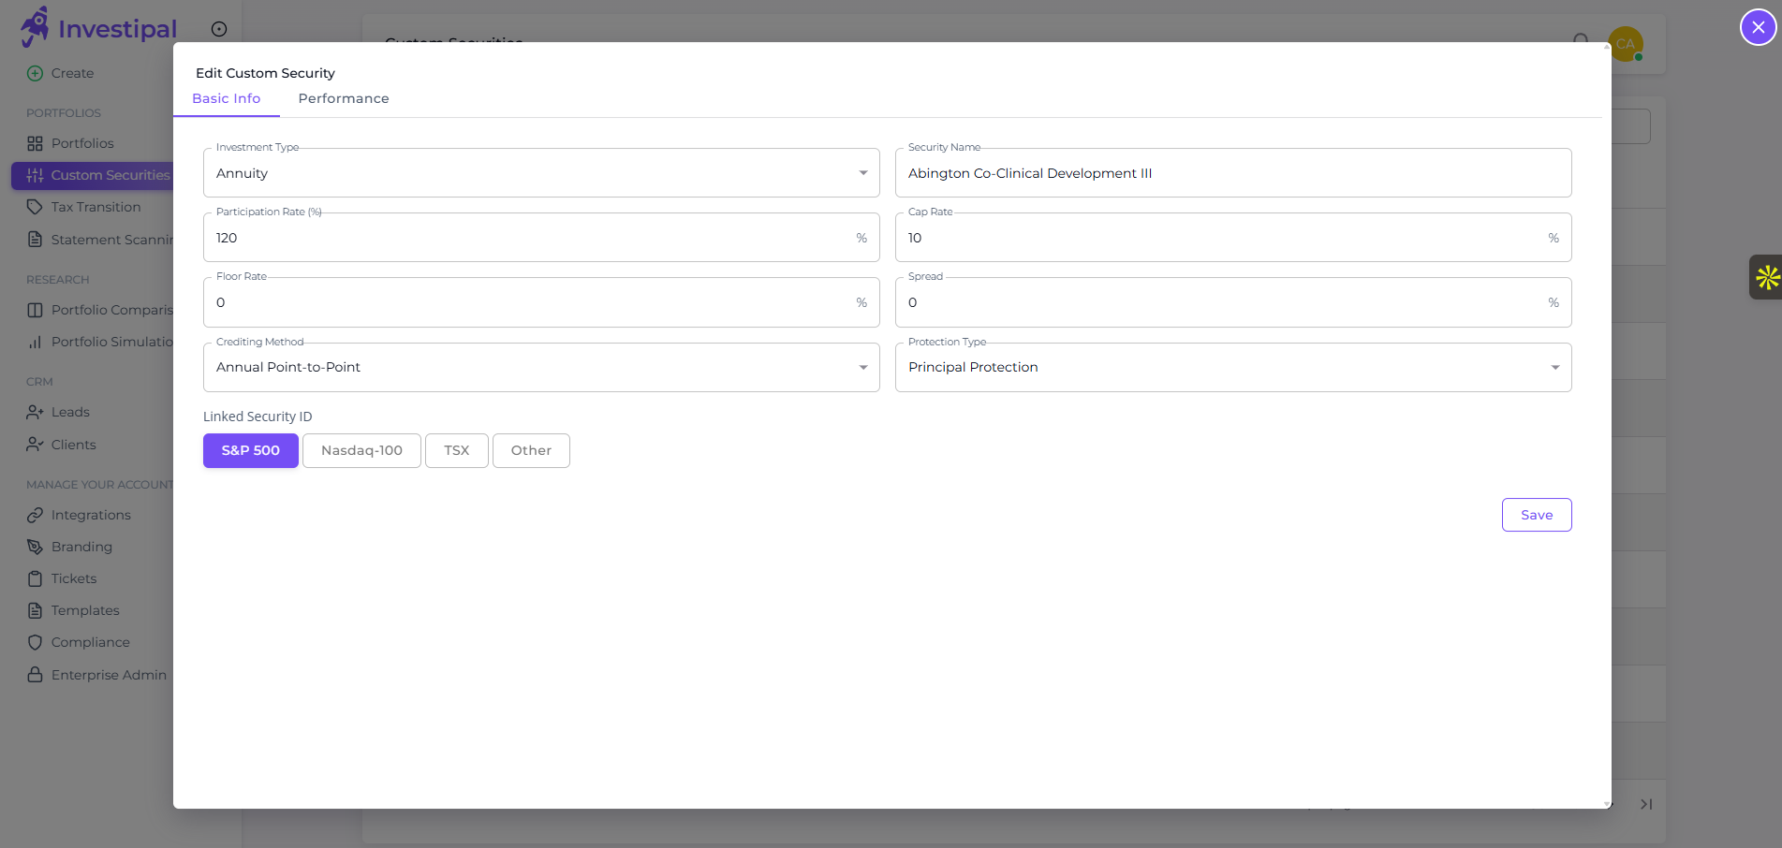The image size is (1782, 848).
Task: Select TSX as Linked Security
Action: (x=456, y=450)
